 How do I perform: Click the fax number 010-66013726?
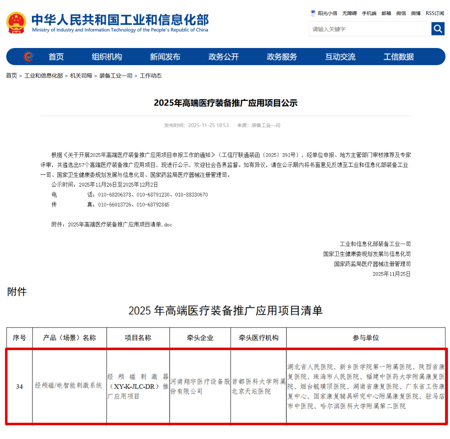(x=115, y=205)
